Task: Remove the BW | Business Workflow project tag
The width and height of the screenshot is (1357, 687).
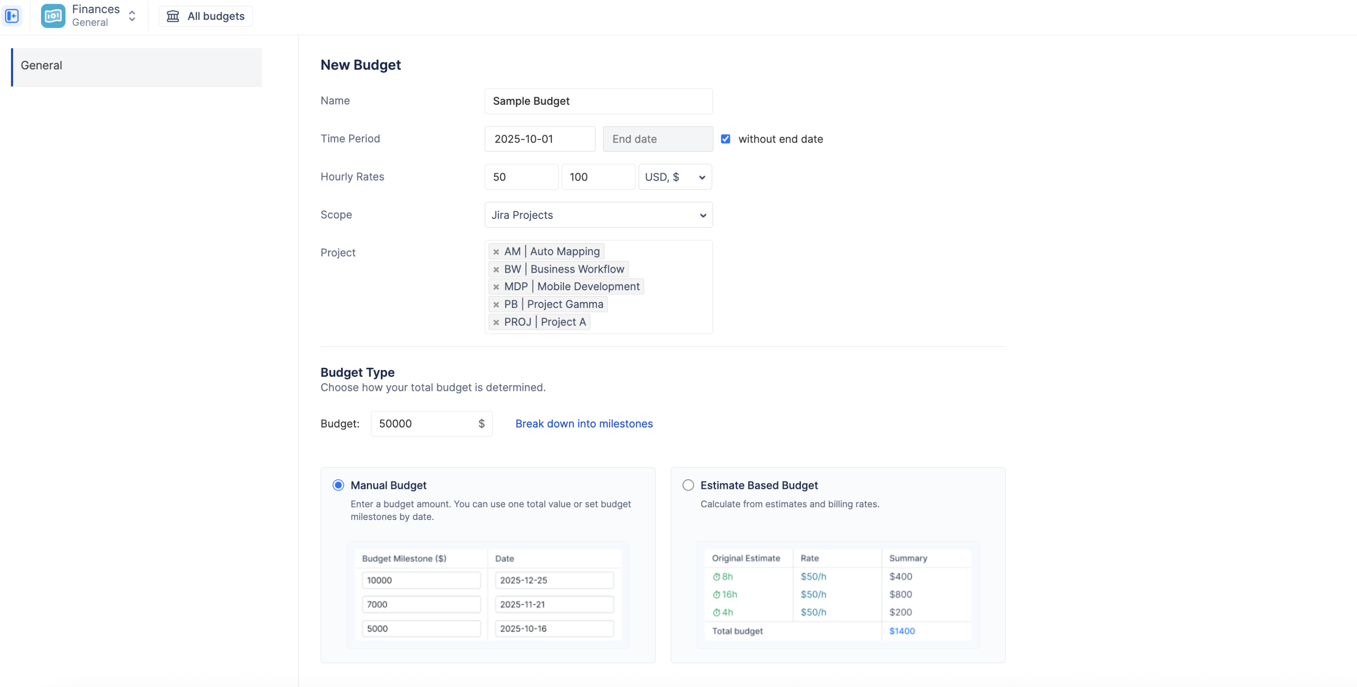Action: (496, 269)
